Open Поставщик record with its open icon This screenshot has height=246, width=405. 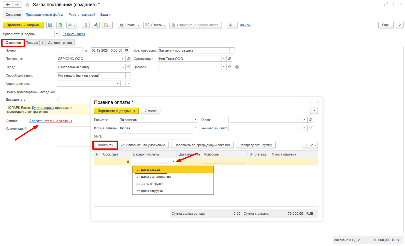(x=128, y=59)
